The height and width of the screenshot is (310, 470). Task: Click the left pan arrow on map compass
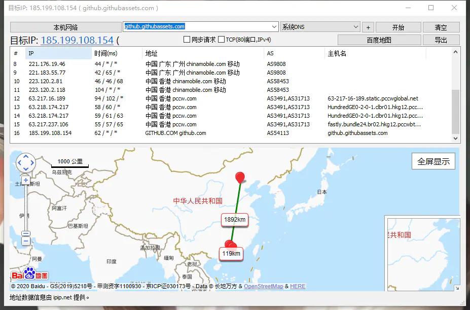(x=19, y=163)
